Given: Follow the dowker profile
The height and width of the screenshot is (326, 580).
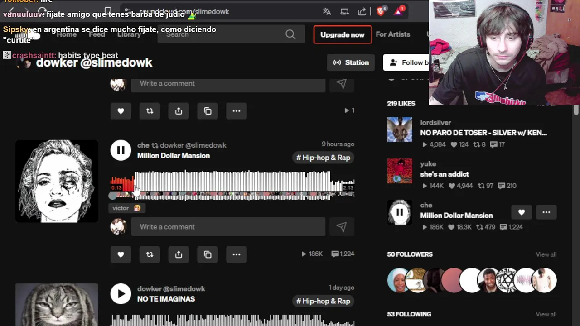Looking at the screenshot, I should [406, 62].
